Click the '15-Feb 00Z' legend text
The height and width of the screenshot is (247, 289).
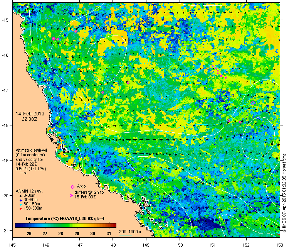pos(85,197)
